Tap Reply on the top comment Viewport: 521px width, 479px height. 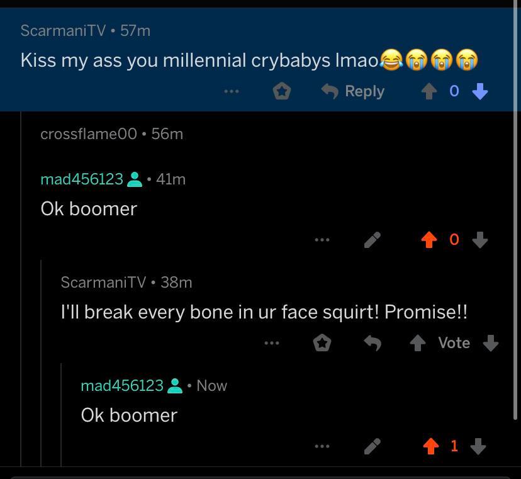(x=352, y=91)
